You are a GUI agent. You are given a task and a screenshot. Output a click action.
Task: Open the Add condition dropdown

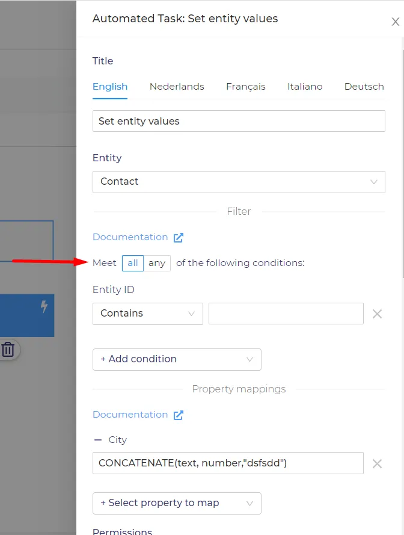point(177,359)
